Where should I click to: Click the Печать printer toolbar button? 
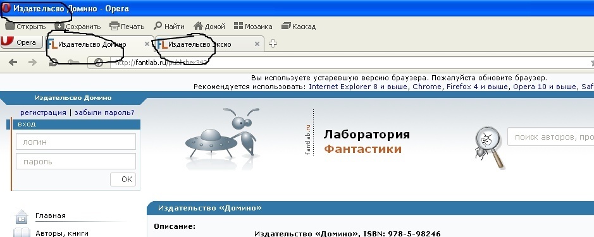127,27
